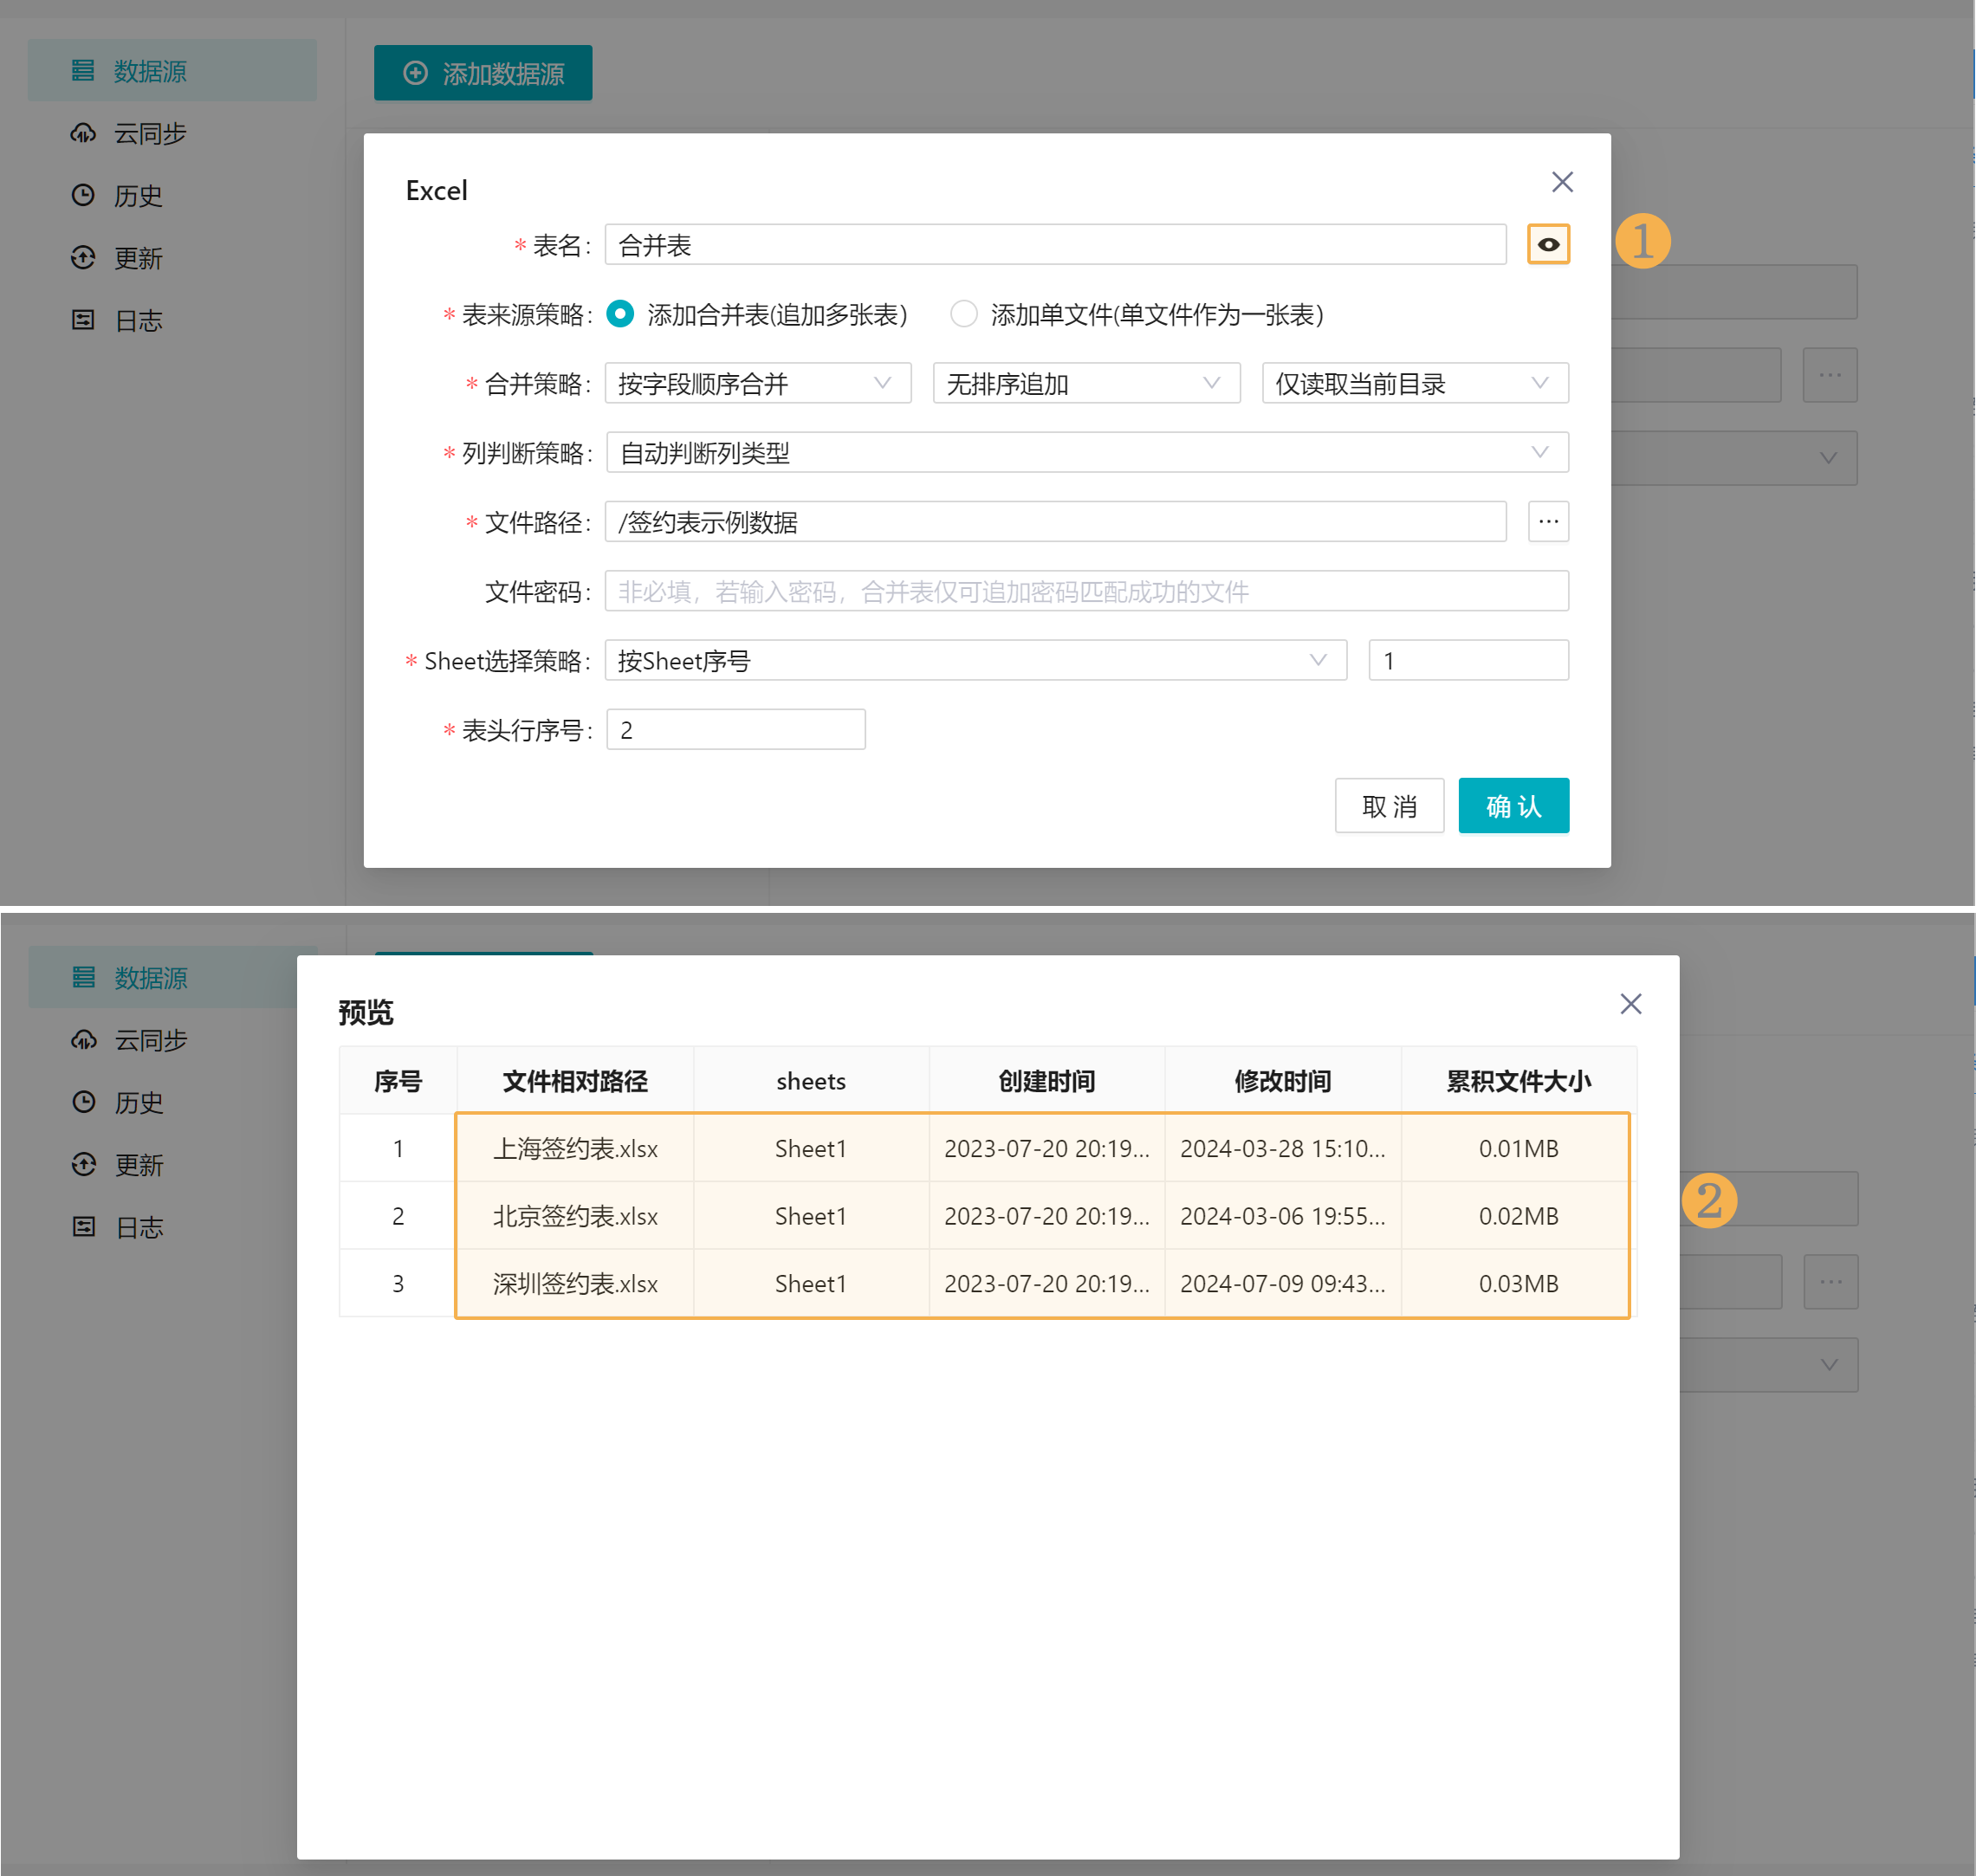The width and height of the screenshot is (1976, 1876).
Task: Expand the 无排序追加 dropdown
Action: click(x=1085, y=383)
